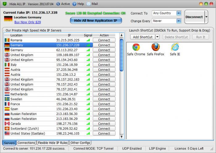Open the Change Every interval dropdown
Image resolution: width=216 pixels, height=153 pixels.
[179, 21]
